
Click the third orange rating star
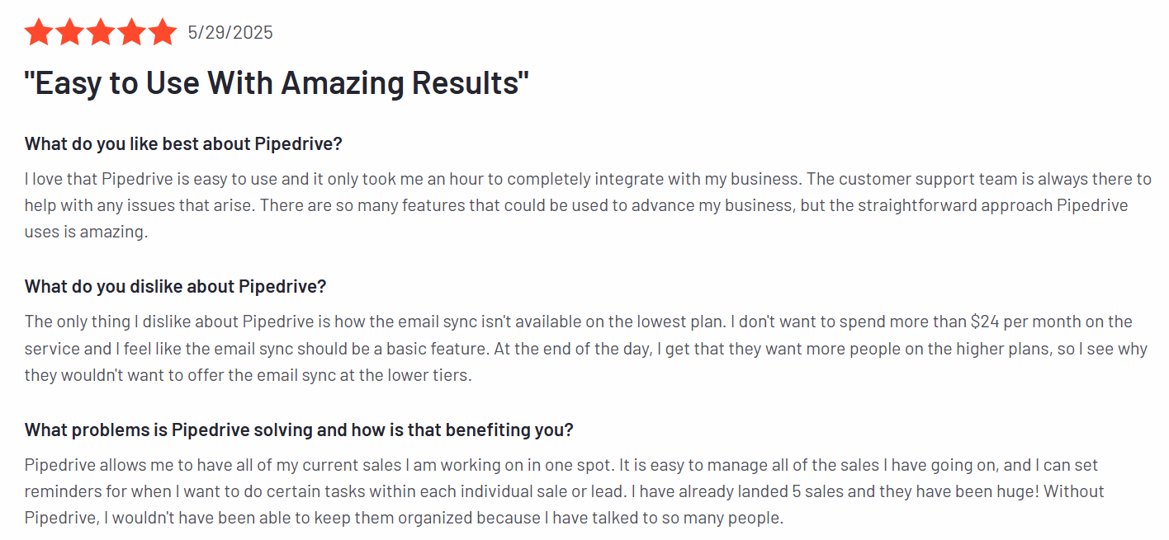[x=101, y=32]
